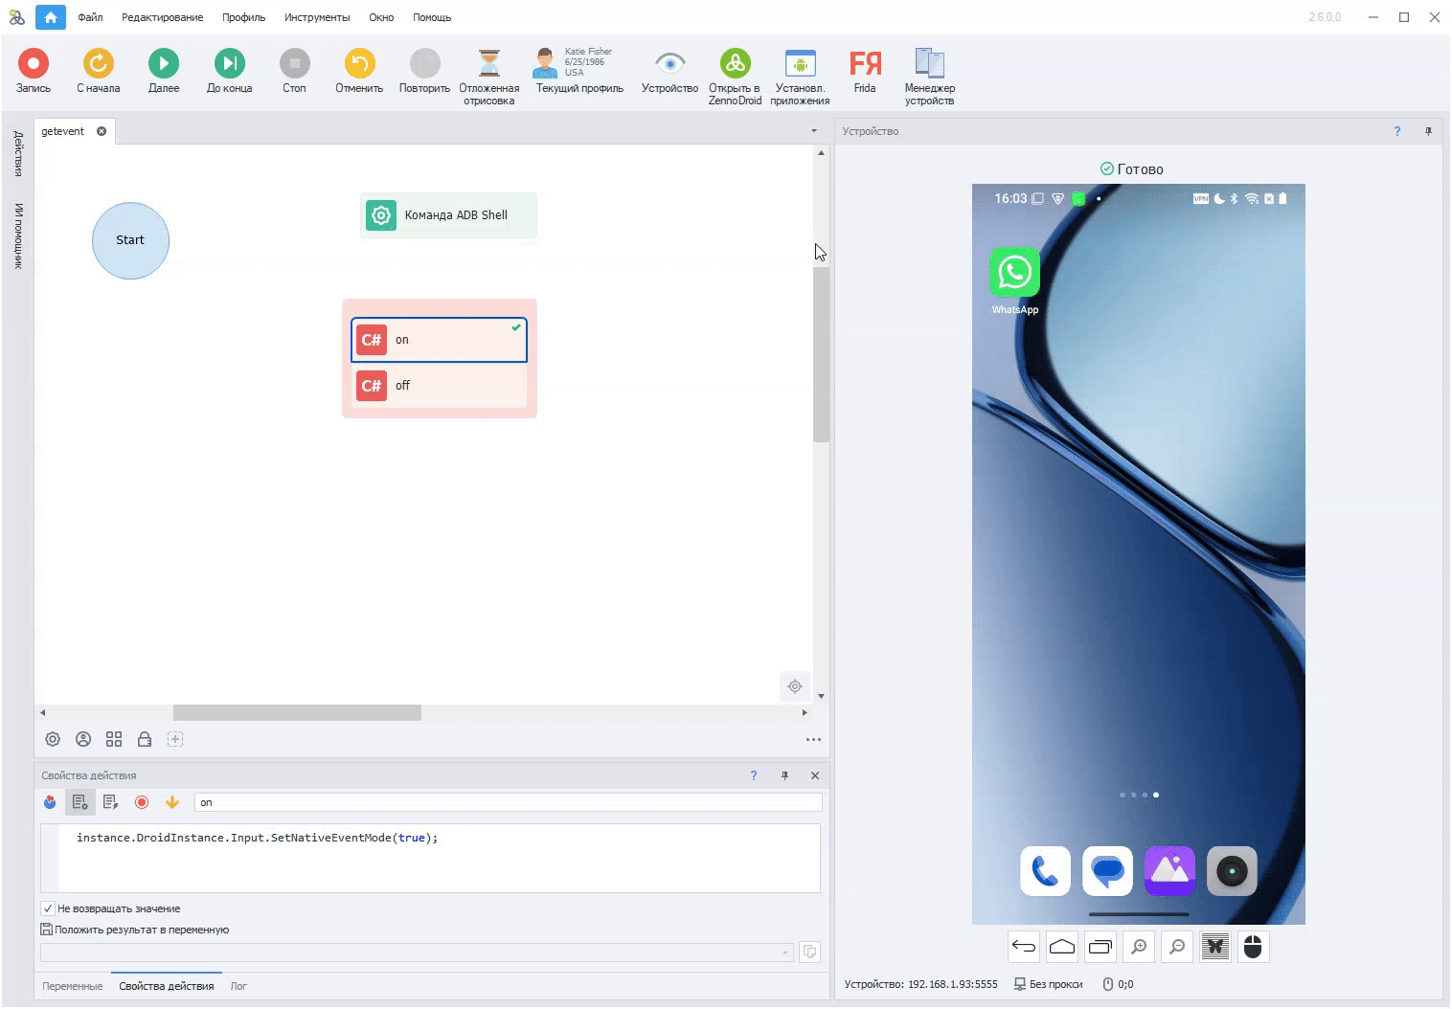Image resolution: width=1452 pixels, height=1009 pixels.
Task: Click Открыть в ZennoDroid
Action: (735, 77)
